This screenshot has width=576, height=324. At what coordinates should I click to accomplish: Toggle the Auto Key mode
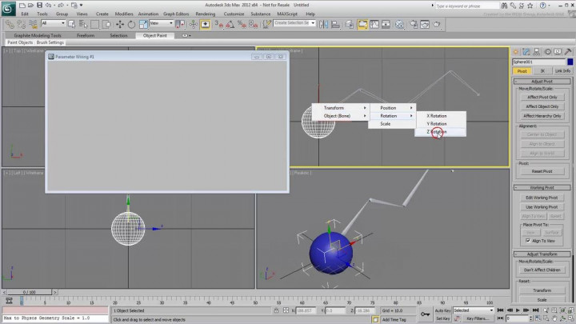[442, 310]
